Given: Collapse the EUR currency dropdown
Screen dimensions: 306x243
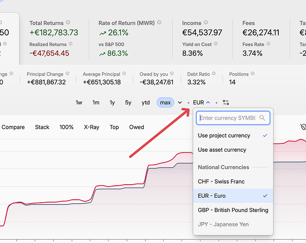Looking at the screenshot, I should coord(202,103).
